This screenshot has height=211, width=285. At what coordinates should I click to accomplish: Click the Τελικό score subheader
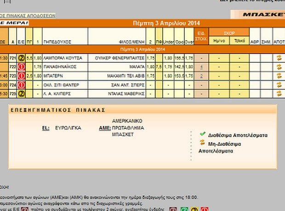(239, 41)
